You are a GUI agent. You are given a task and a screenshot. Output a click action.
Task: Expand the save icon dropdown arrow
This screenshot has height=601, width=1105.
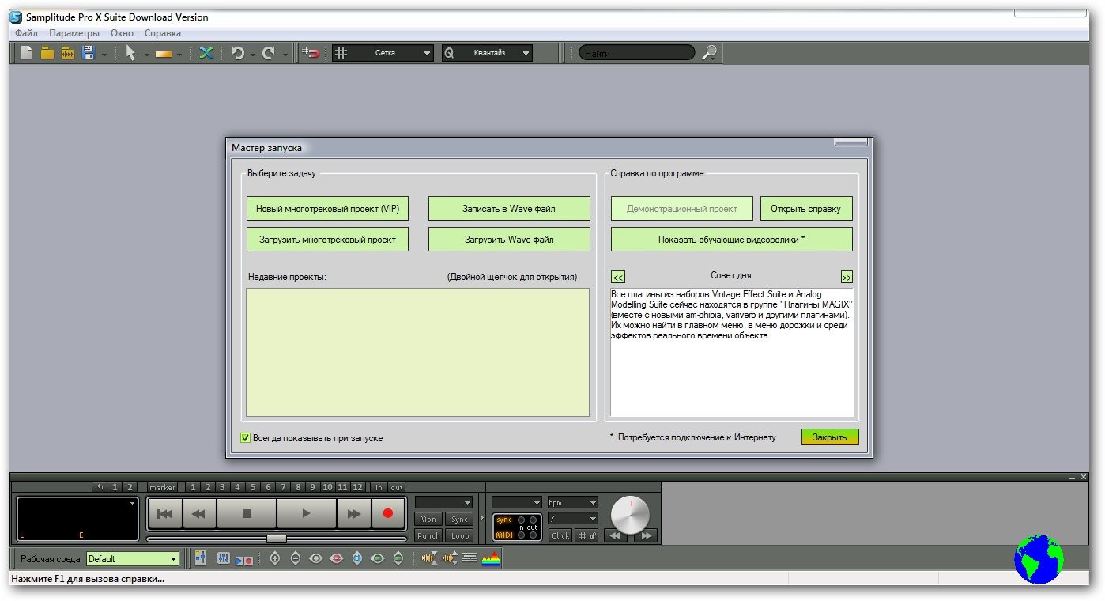click(x=104, y=55)
